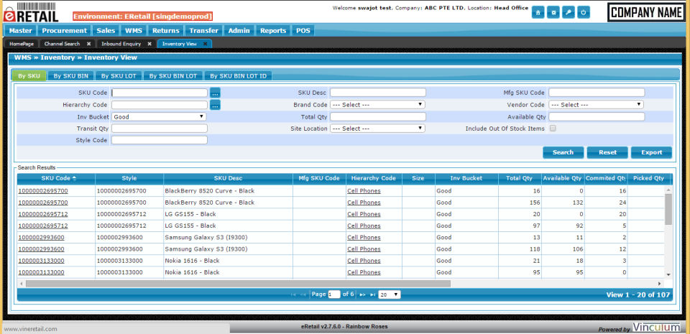Open Hierarchy Code lookup ellipsis button
690x334 pixels.
(215, 105)
